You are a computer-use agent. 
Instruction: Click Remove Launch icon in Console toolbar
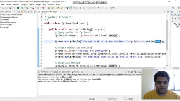coord(132,72)
